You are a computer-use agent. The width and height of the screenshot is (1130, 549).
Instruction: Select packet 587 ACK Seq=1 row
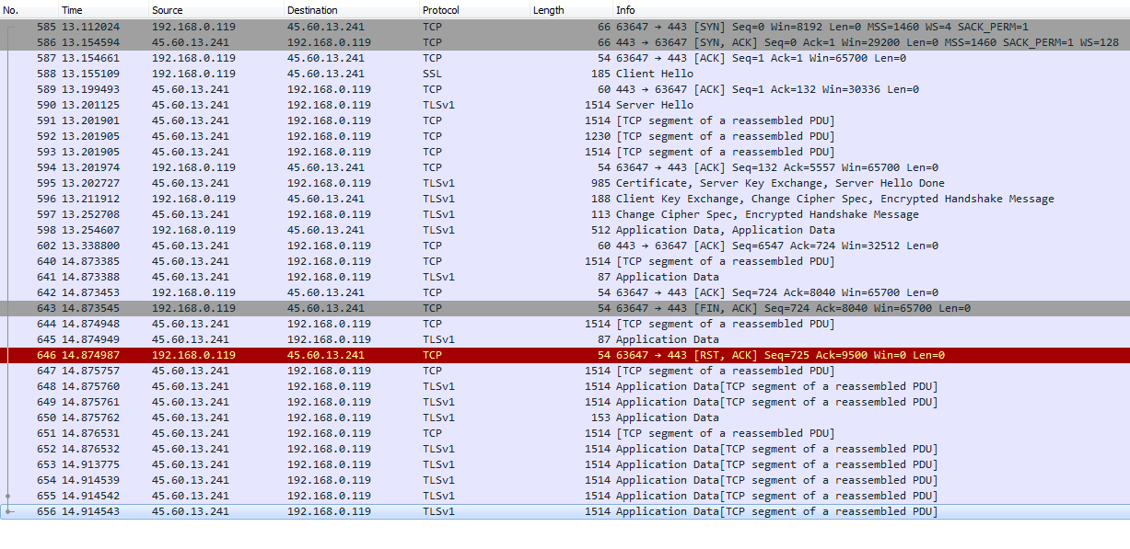565,58
